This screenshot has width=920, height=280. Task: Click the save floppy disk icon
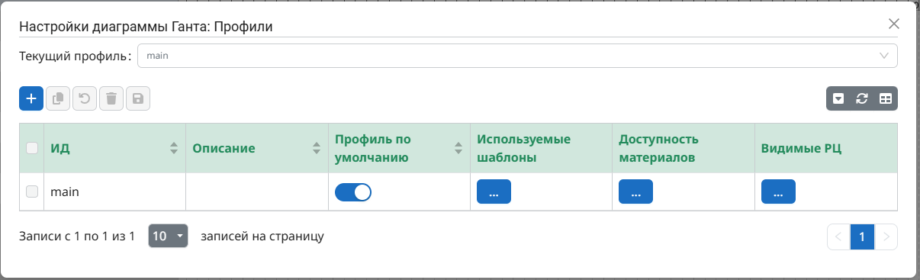coord(138,98)
